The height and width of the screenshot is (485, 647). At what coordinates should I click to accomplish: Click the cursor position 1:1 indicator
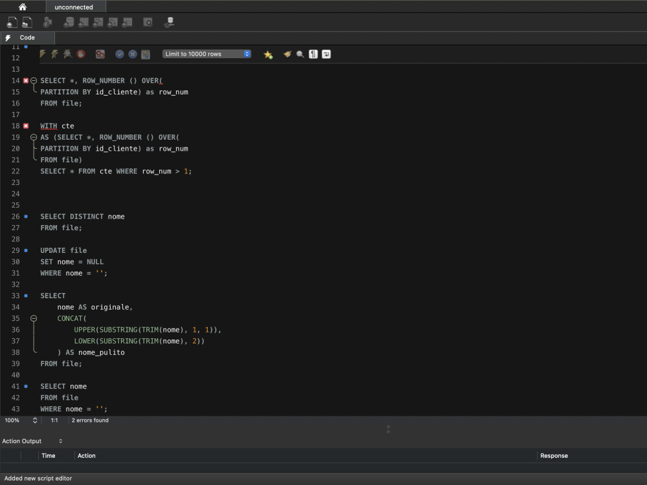[x=54, y=420]
